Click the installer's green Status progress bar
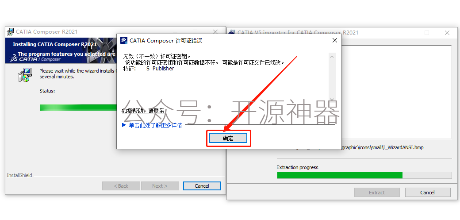This screenshot has height=220, width=460. pos(78,108)
